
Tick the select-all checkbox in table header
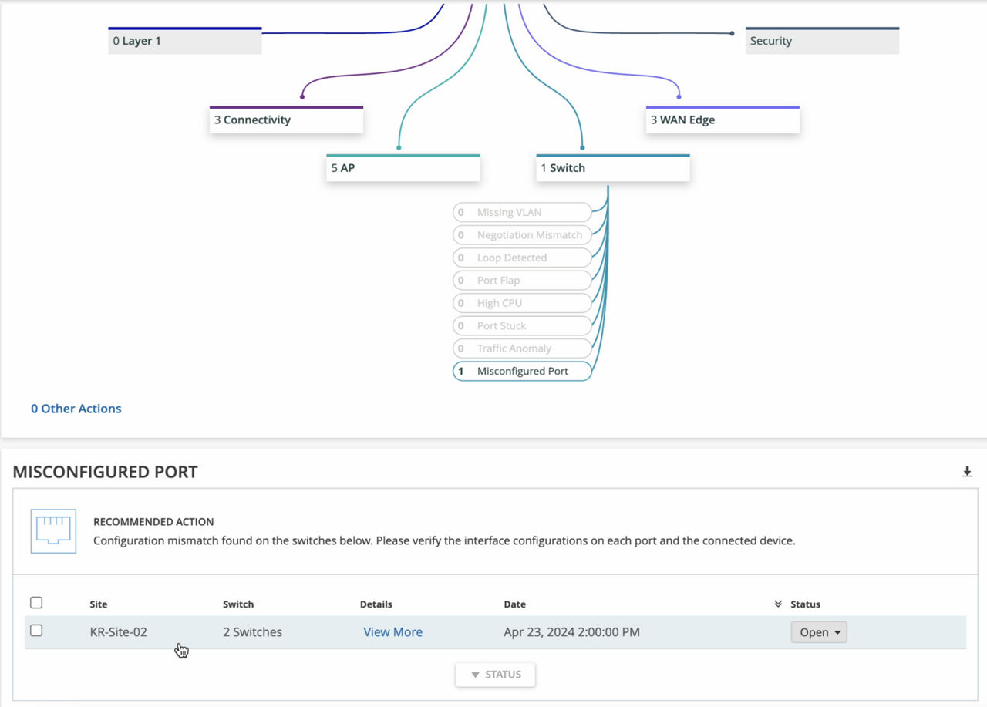36,603
